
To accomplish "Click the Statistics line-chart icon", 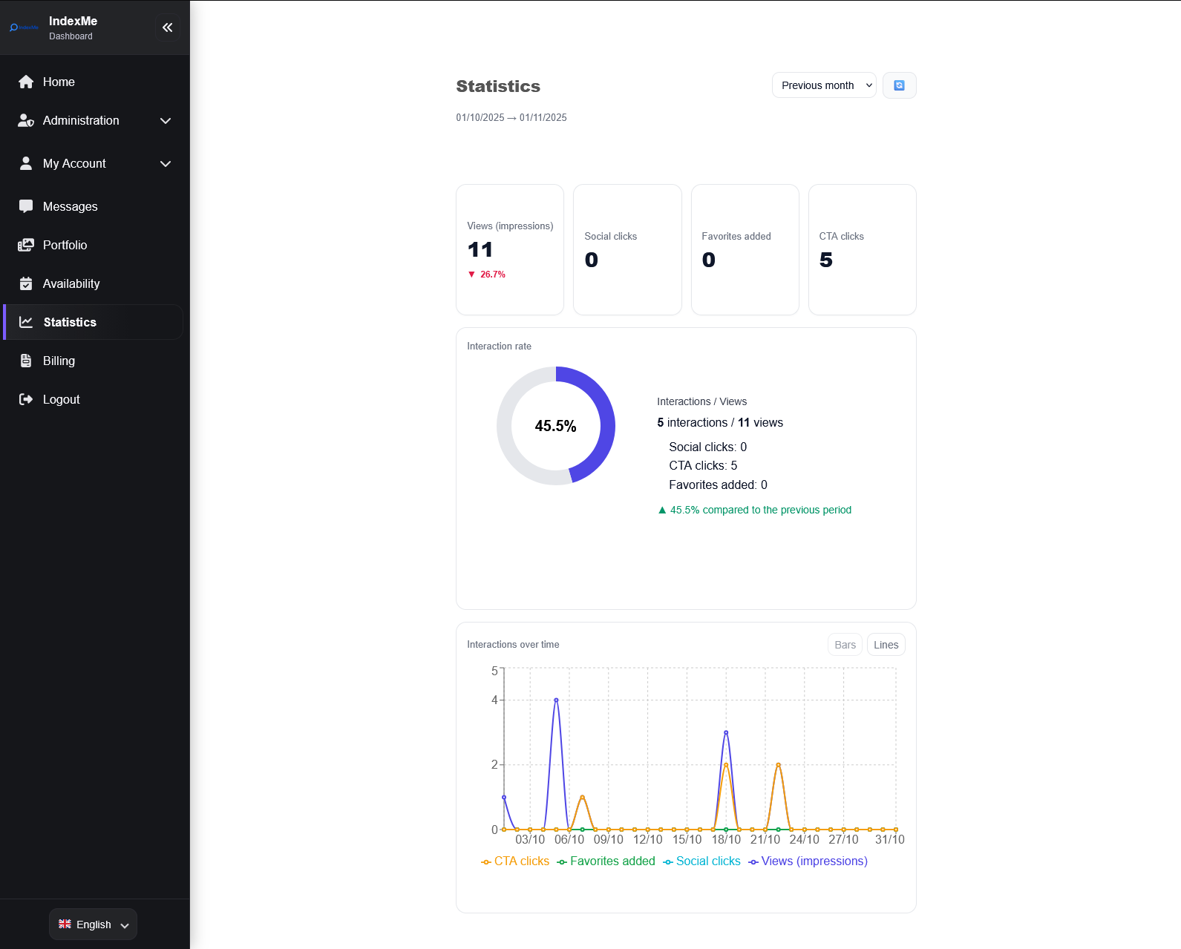I will 26,322.
